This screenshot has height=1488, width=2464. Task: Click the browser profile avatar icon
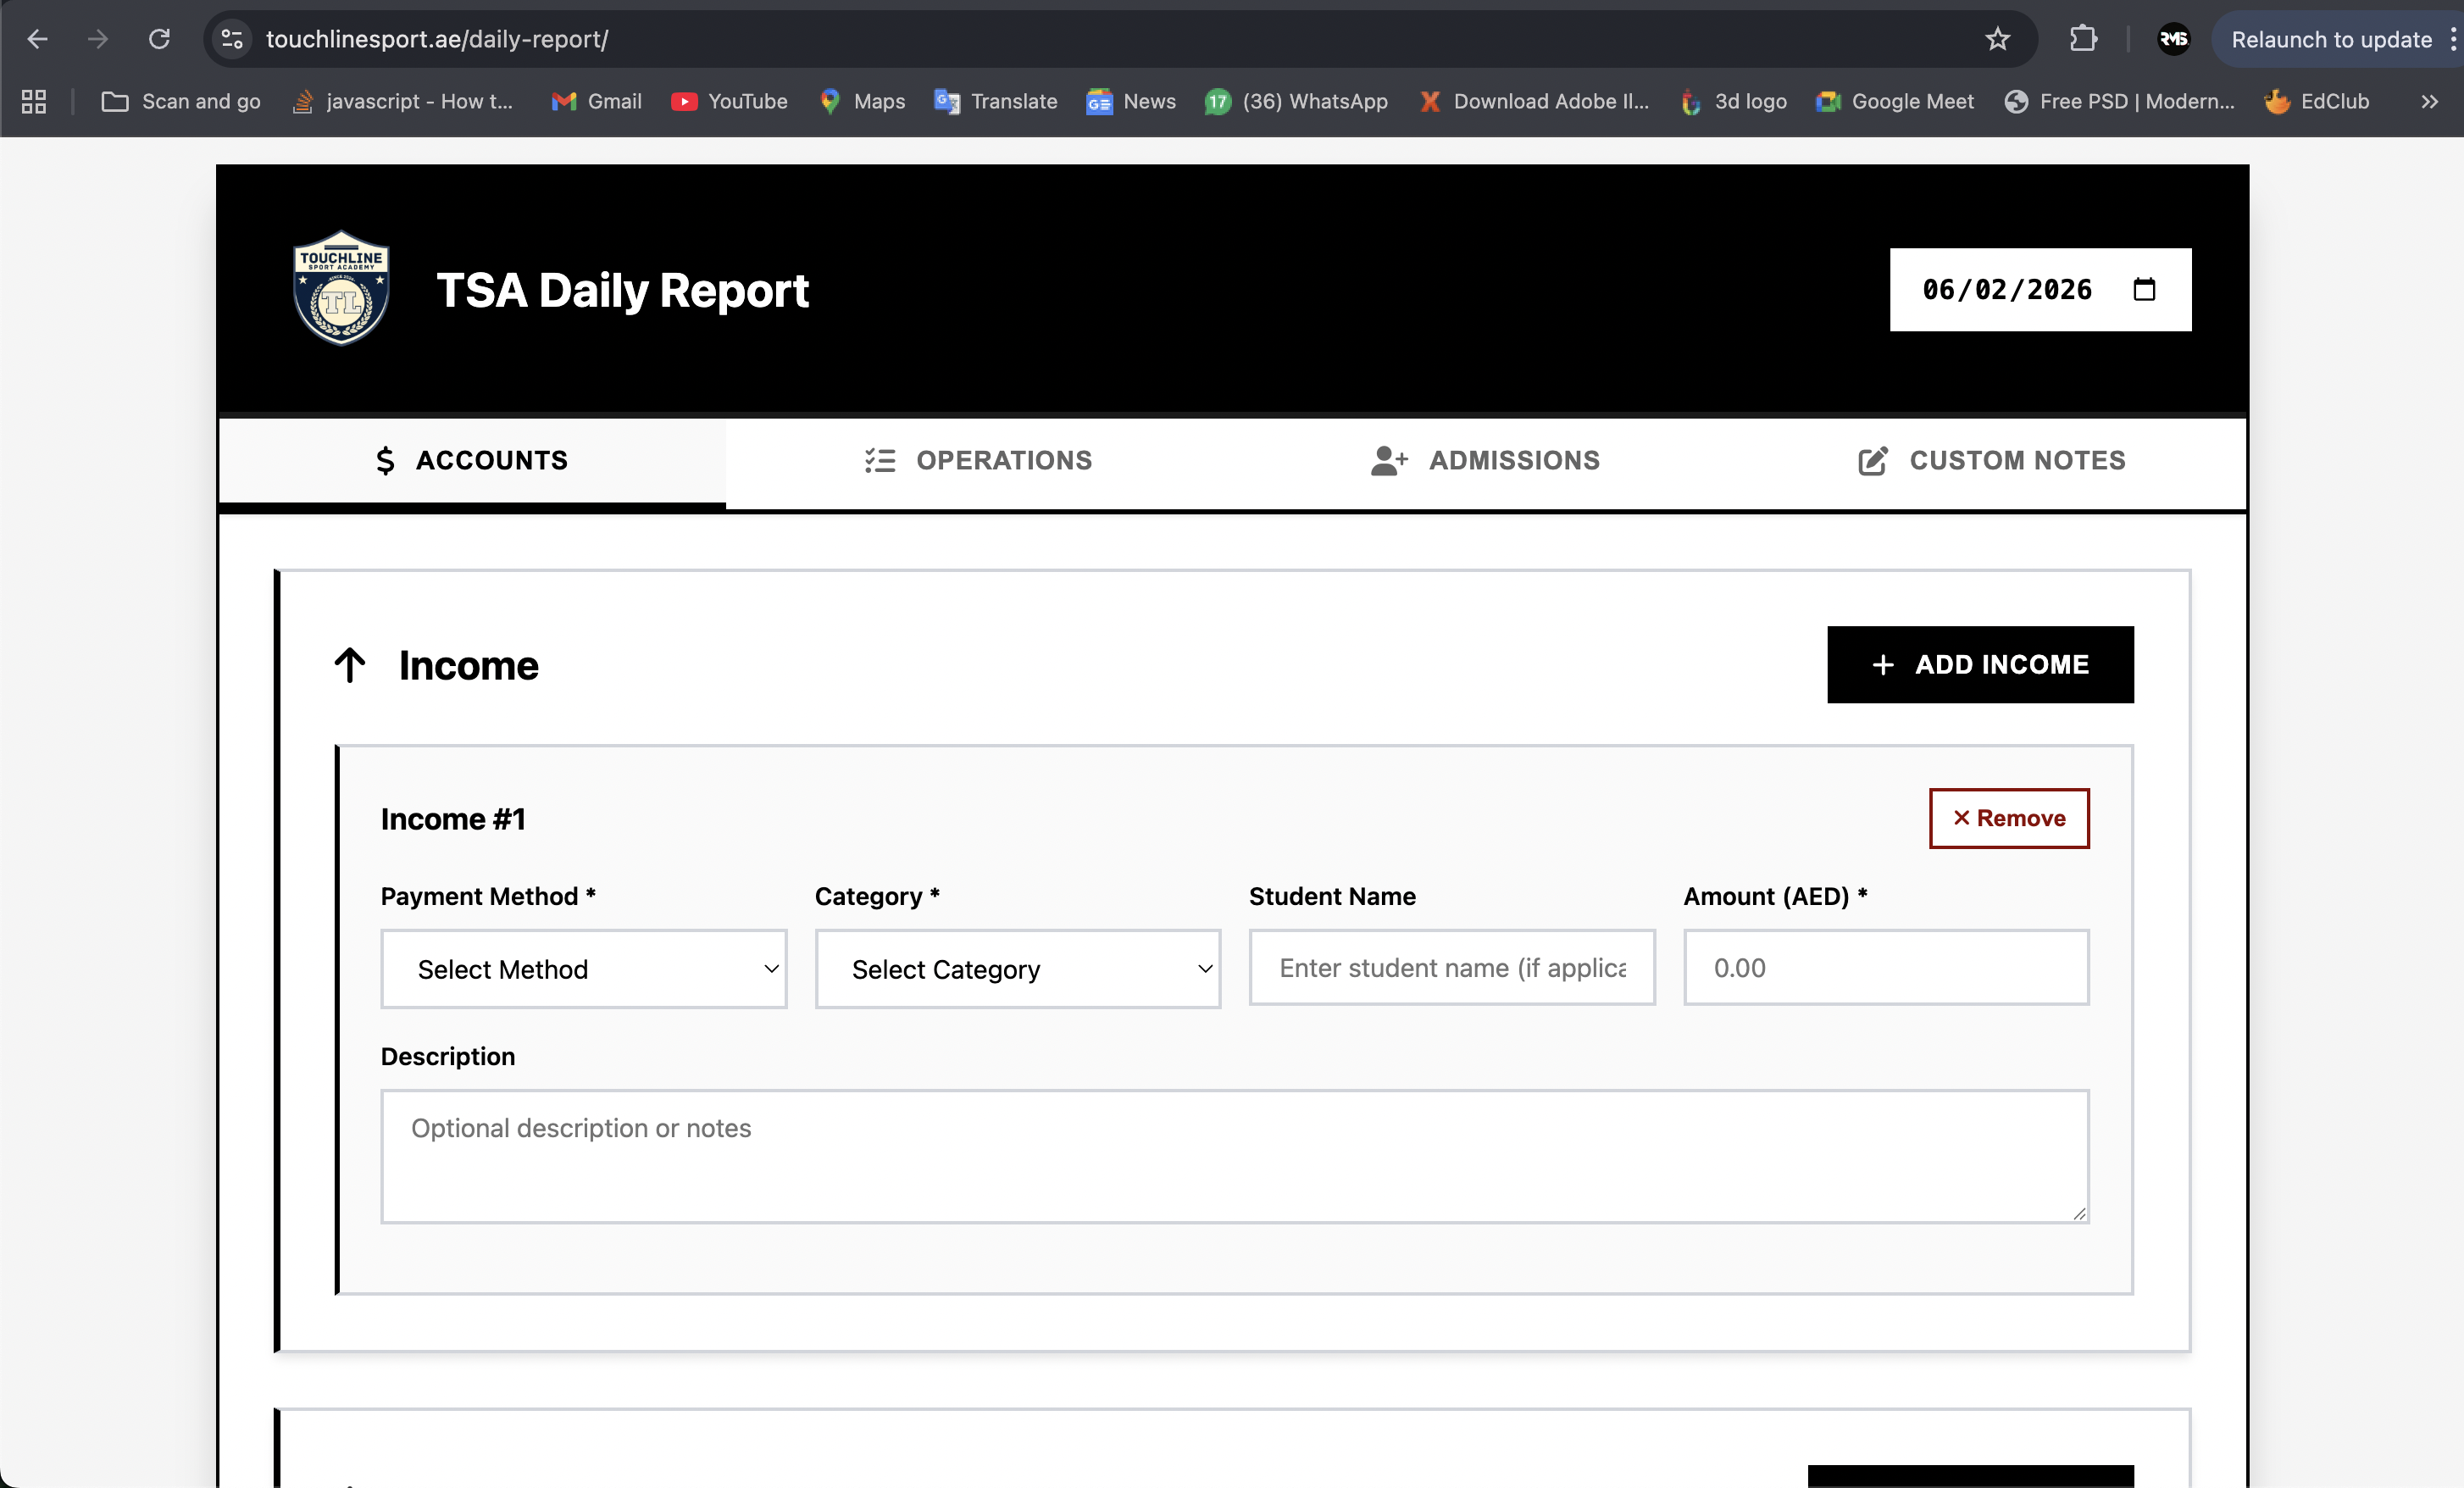pos(2174,39)
